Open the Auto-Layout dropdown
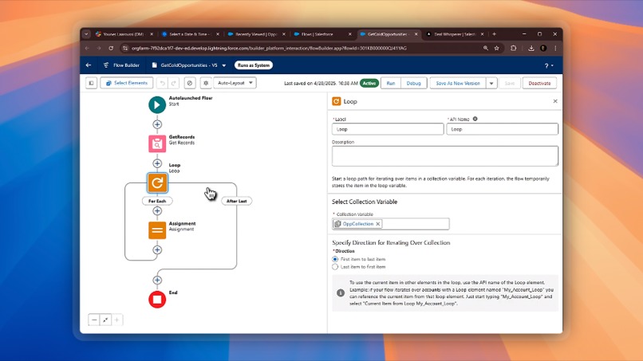Image resolution: width=643 pixels, height=361 pixels. (x=235, y=83)
